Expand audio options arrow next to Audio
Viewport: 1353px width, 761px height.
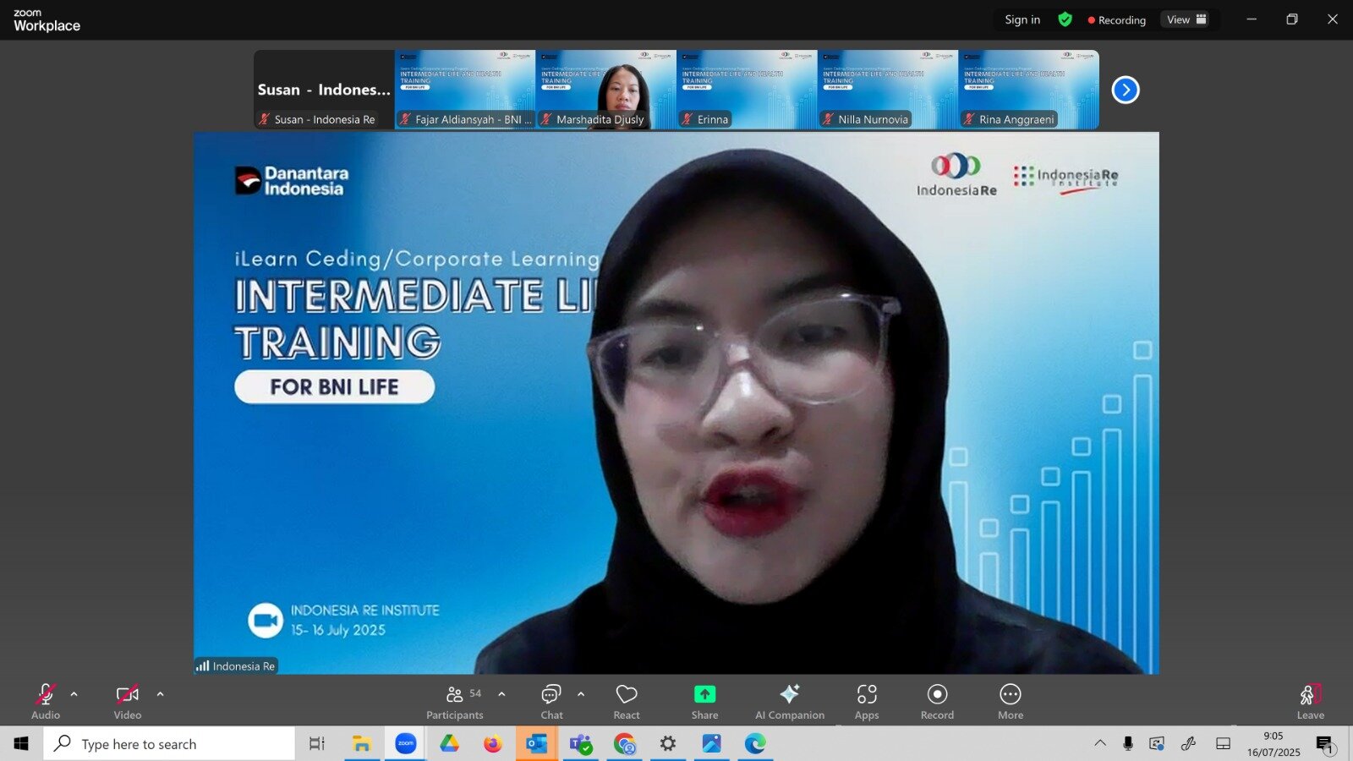[x=74, y=694]
